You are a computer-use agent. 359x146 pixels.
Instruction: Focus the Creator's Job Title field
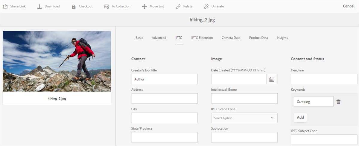point(164,79)
